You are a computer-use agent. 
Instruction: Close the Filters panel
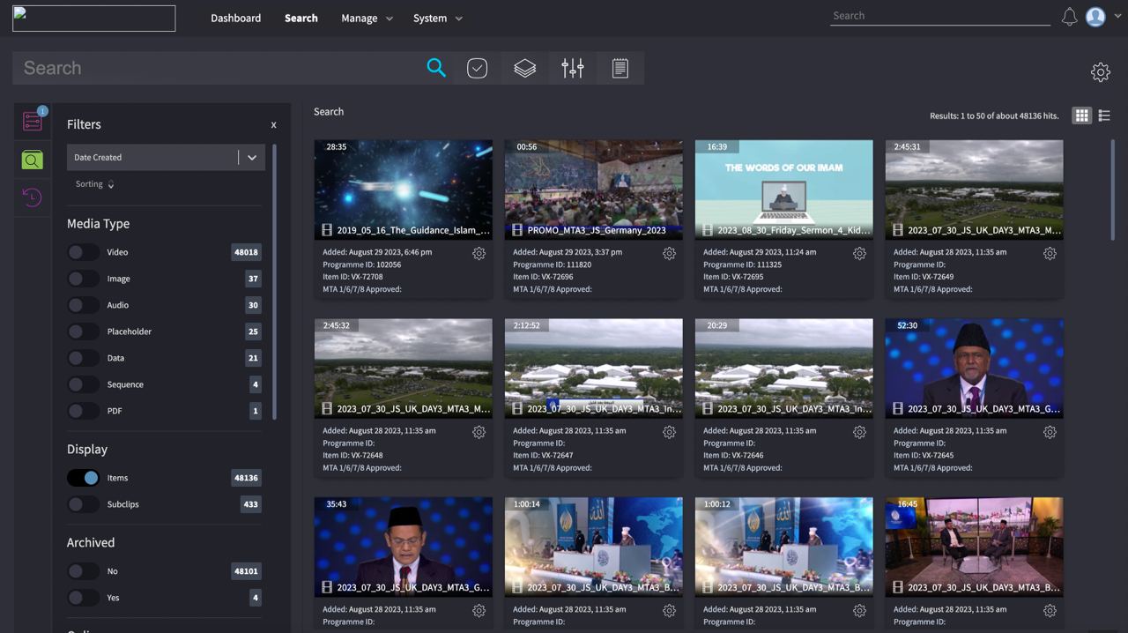pyautogui.click(x=273, y=125)
